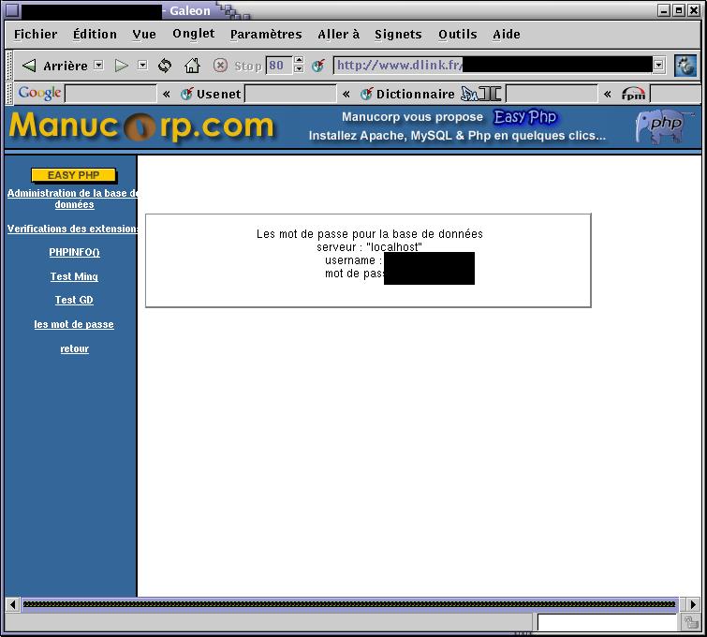Open the Fichier menu

(x=36, y=34)
